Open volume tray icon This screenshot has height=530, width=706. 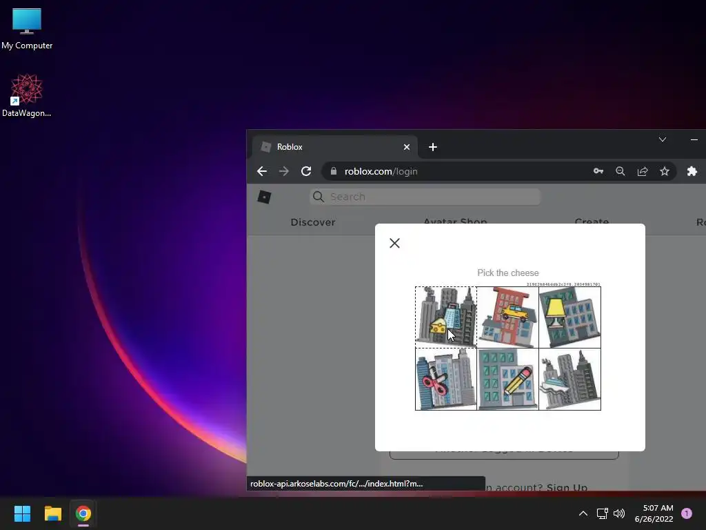(x=619, y=513)
